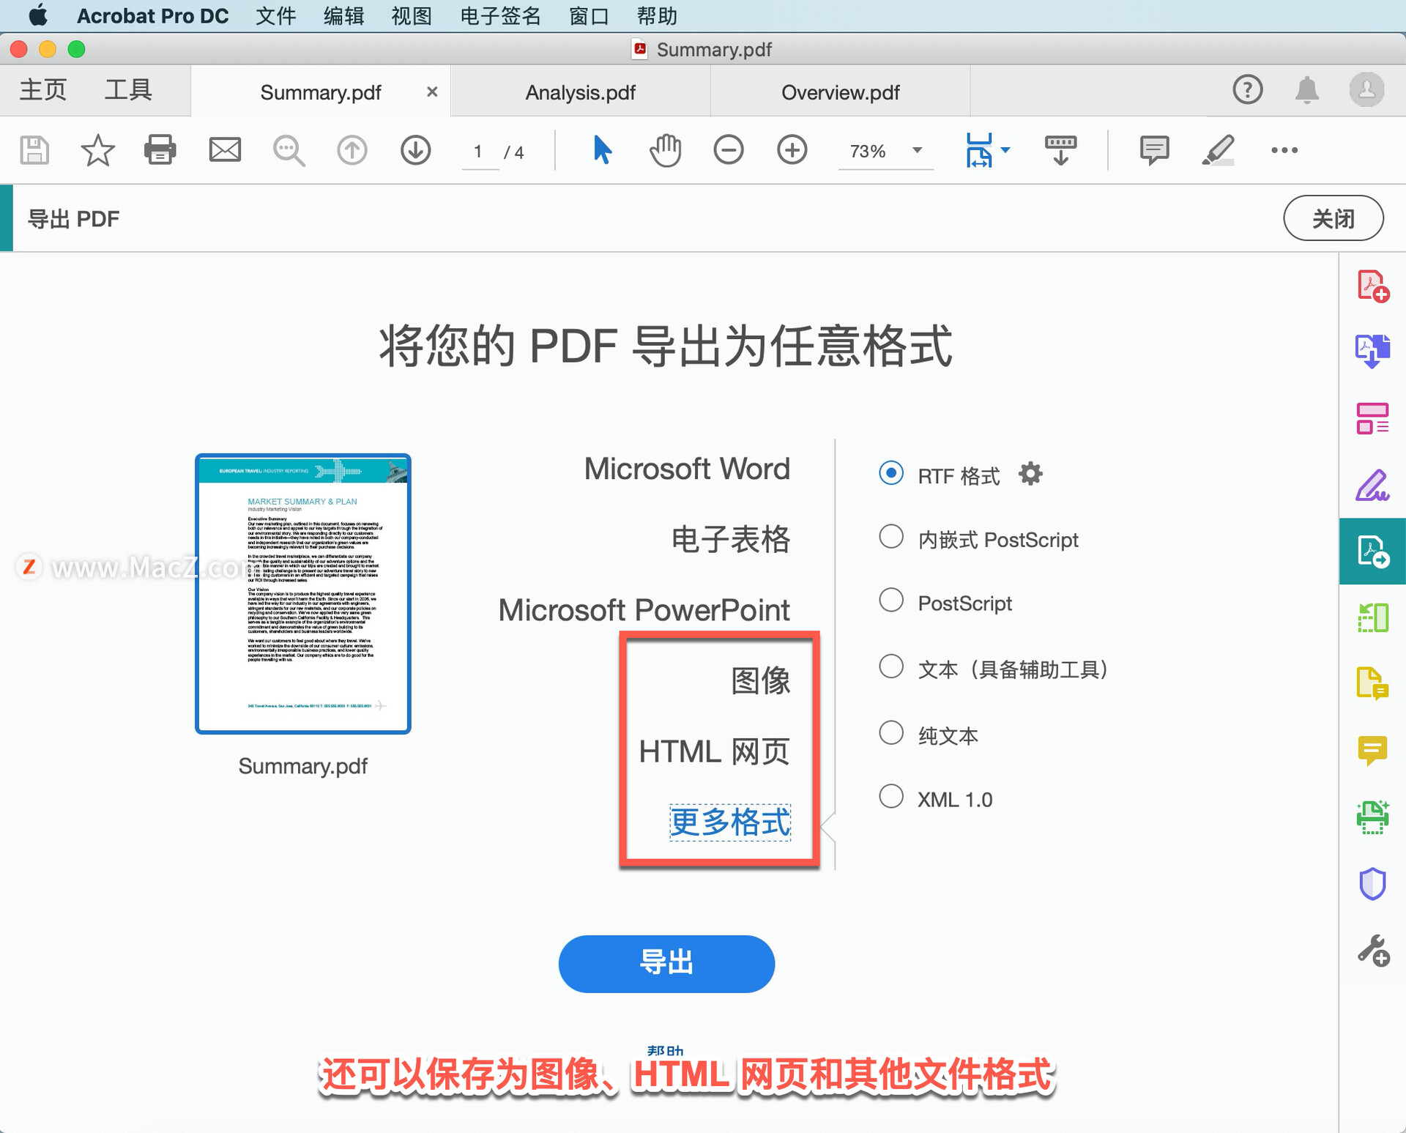The width and height of the screenshot is (1406, 1133).
Task: Expand the page fit options arrow
Action: (x=1005, y=150)
